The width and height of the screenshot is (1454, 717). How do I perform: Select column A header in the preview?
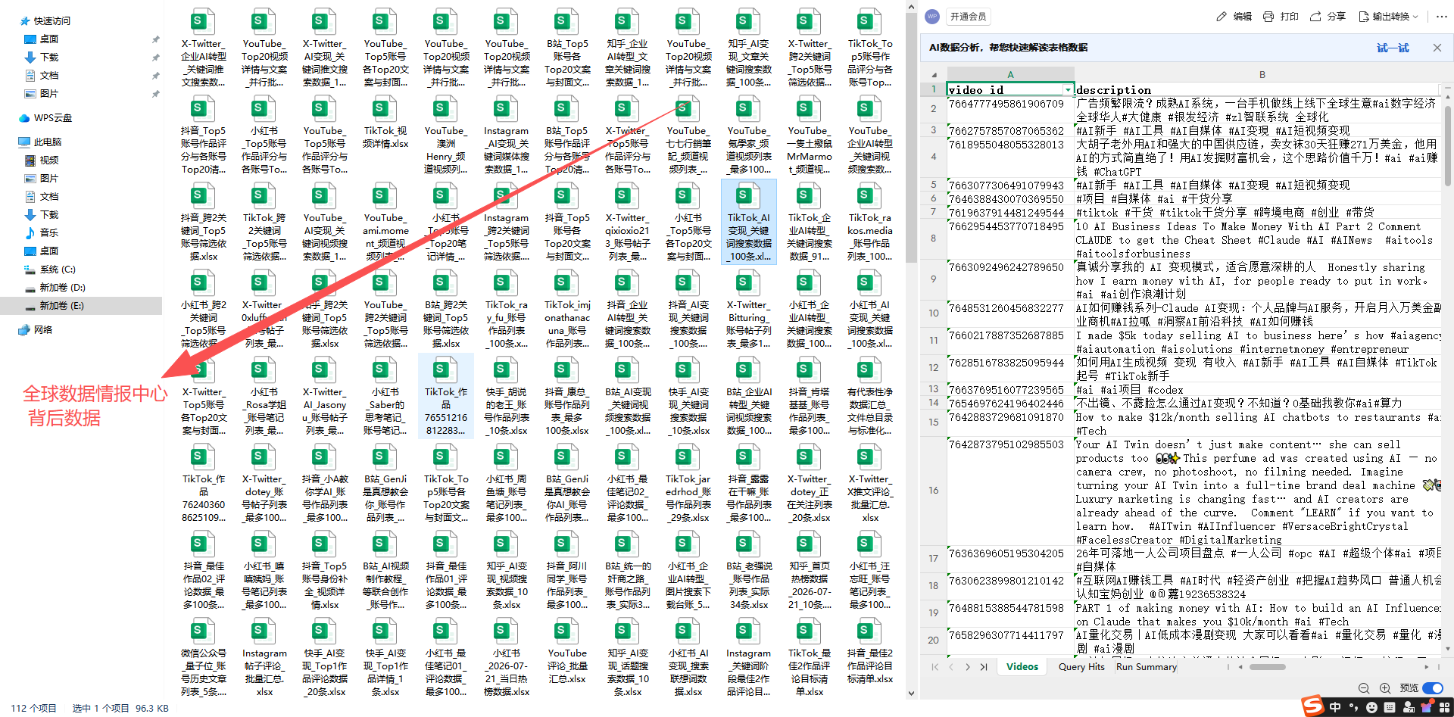1010,75
